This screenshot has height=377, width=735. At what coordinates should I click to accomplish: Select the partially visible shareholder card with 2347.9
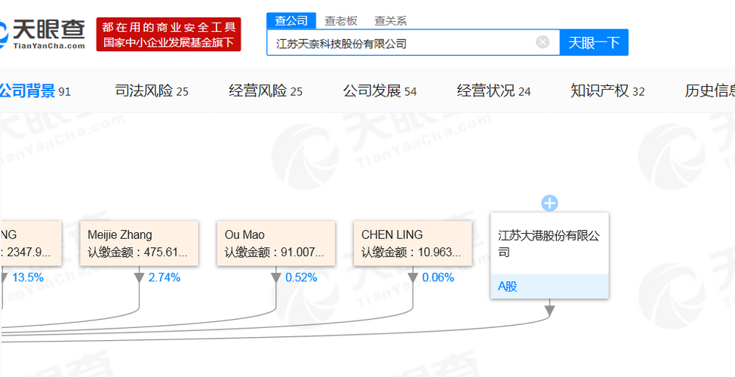tap(30, 244)
